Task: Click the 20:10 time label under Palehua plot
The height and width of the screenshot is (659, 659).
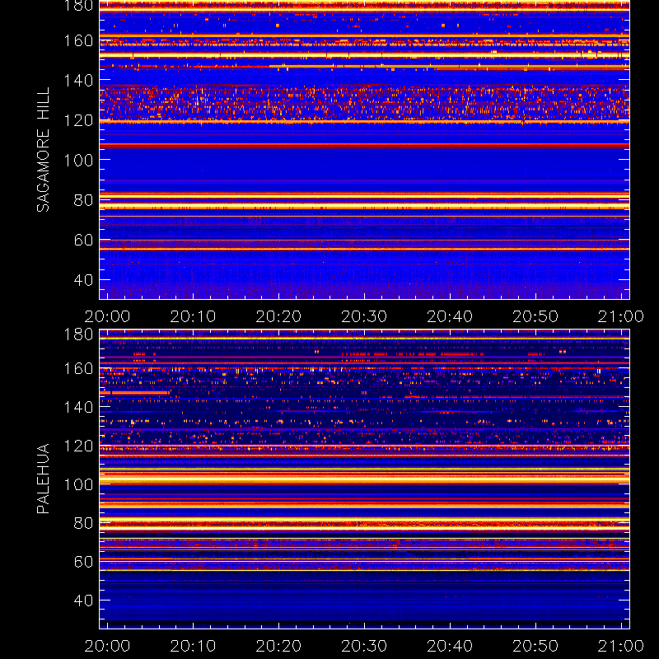Action: (193, 646)
